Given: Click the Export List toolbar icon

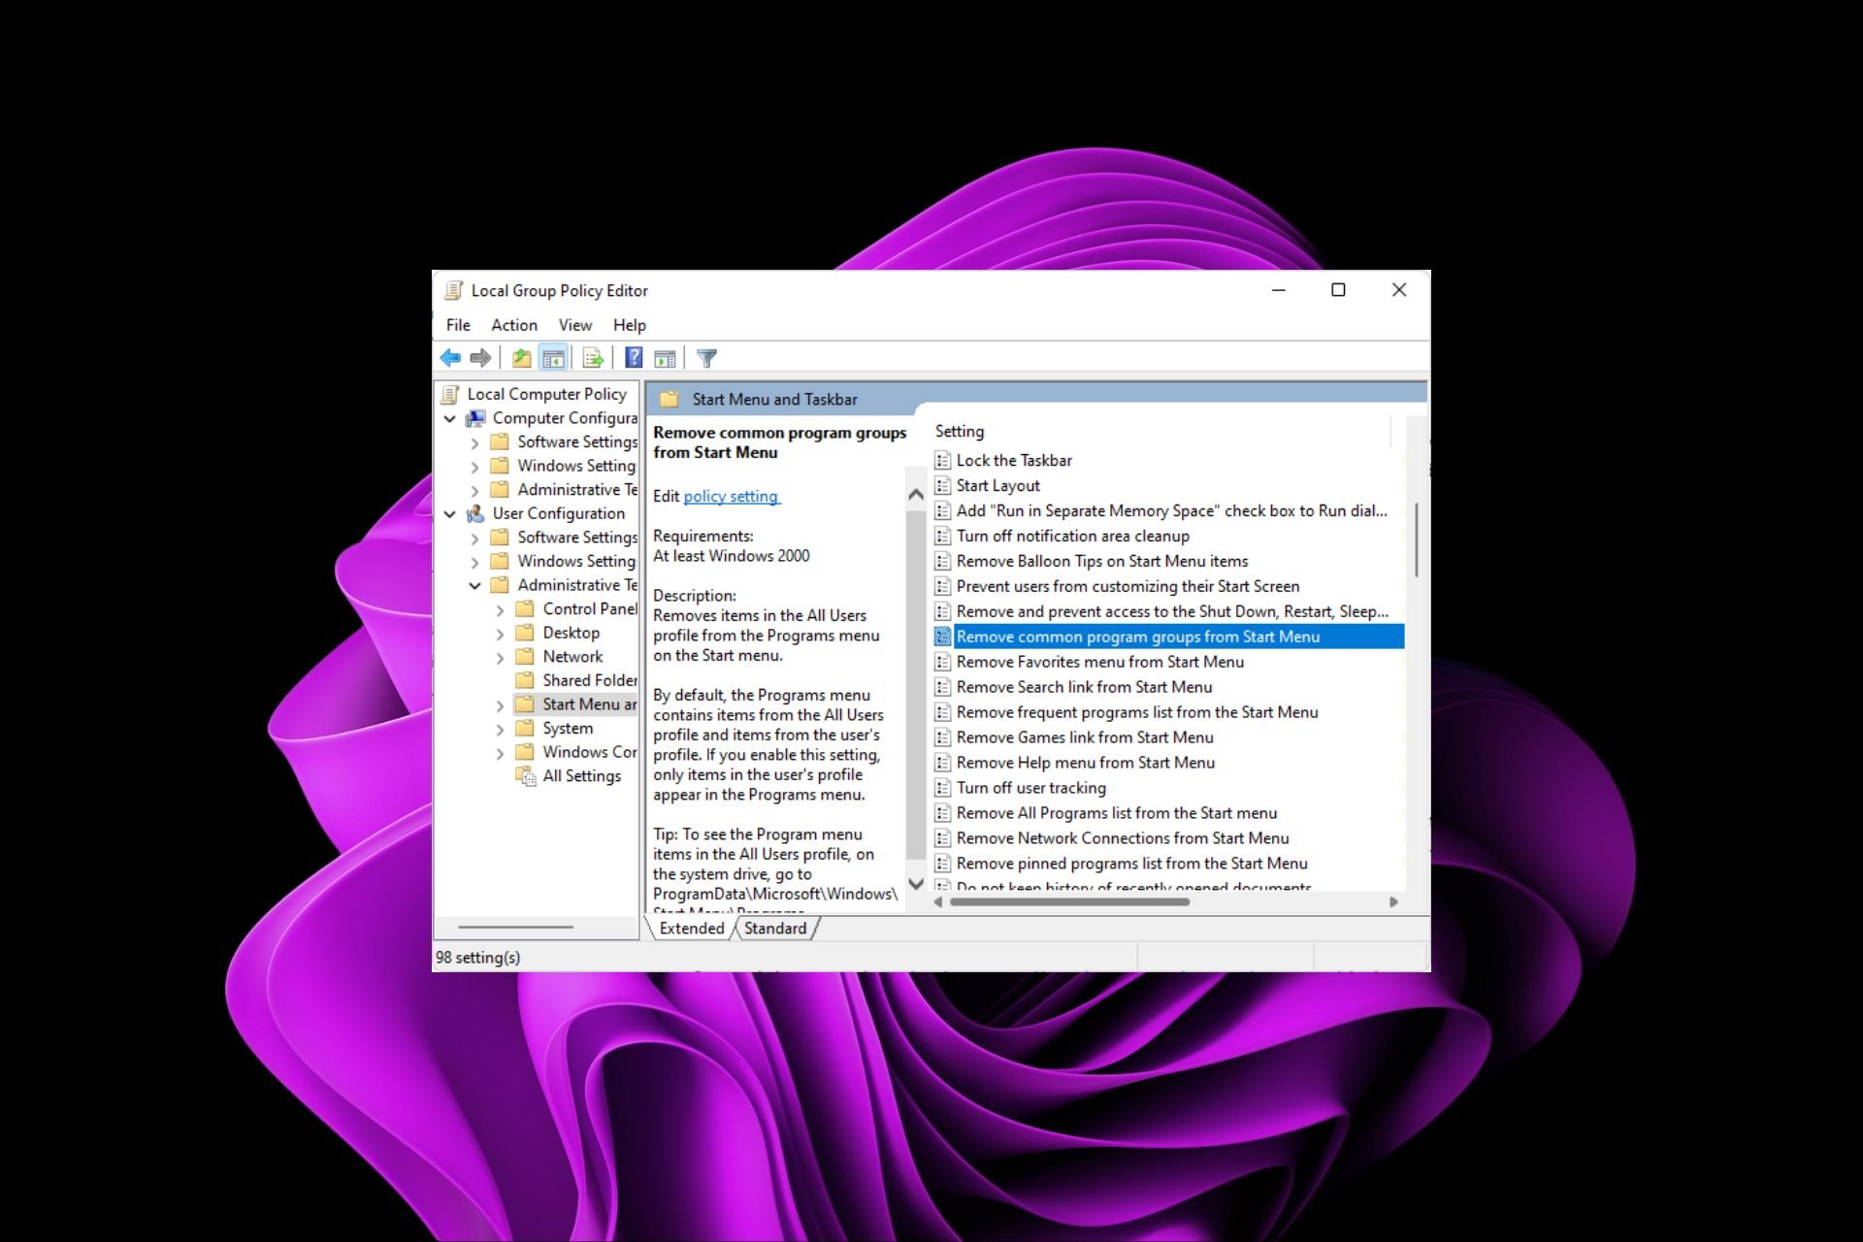Looking at the screenshot, I should click(x=593, y=358).
